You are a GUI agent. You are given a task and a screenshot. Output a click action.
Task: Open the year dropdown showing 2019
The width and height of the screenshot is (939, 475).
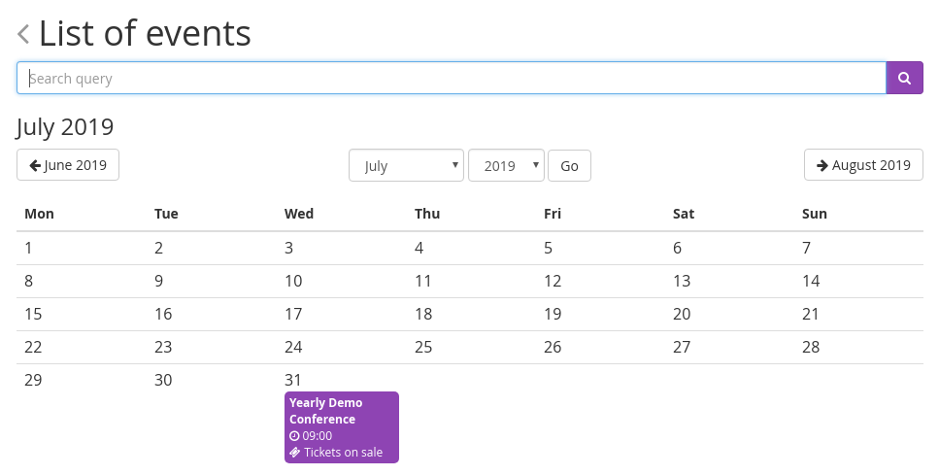click(505, 165)
